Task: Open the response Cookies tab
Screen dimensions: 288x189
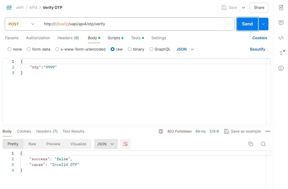Action: (x=24, y=131)
